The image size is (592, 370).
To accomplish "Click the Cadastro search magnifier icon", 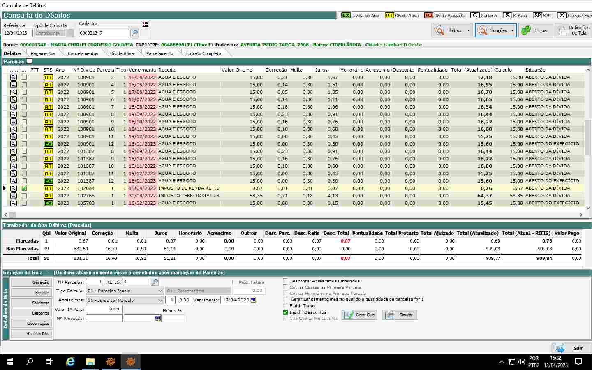I will [x=134, y=33].
